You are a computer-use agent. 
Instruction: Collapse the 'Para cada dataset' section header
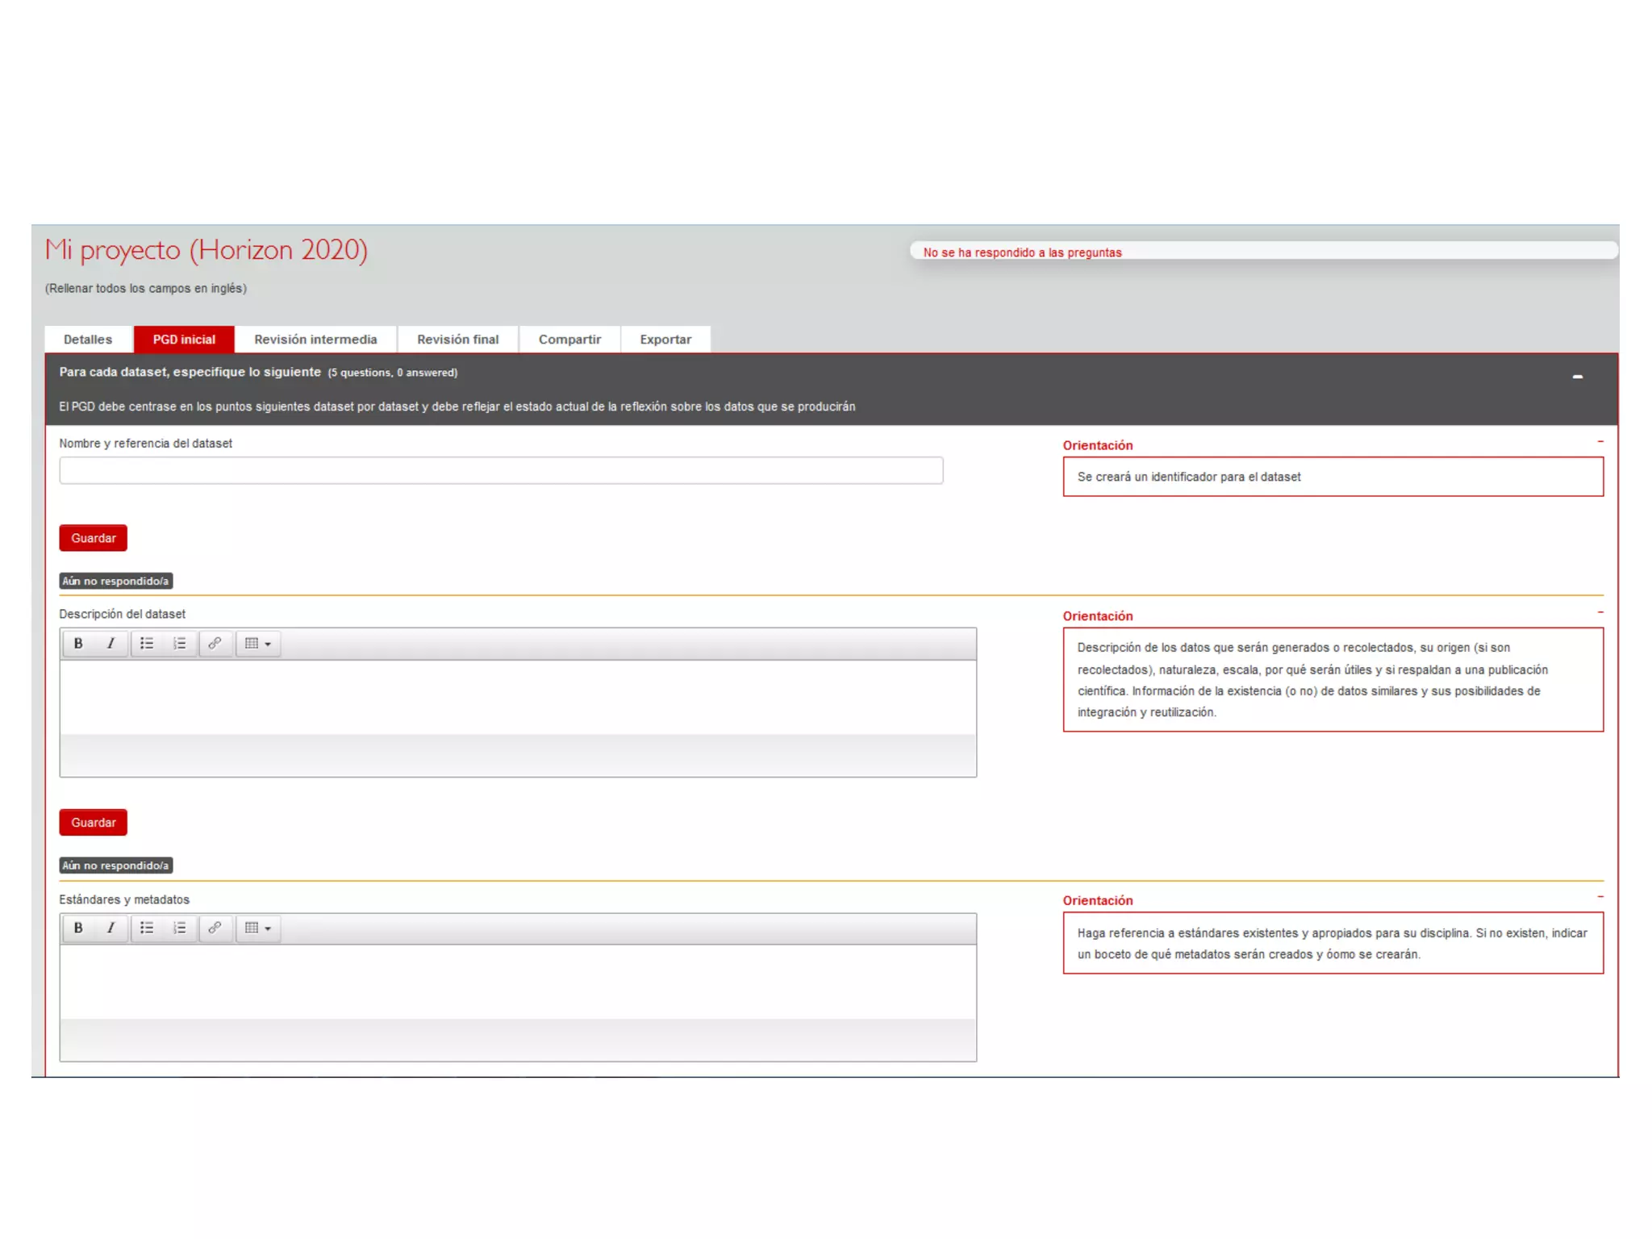[x=1577, y=377]
